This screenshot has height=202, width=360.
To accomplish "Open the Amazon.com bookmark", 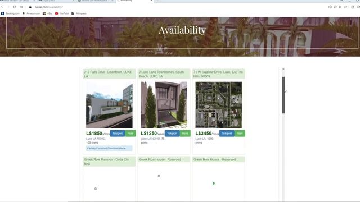I will pyautogui.click(x=31, y=13).
